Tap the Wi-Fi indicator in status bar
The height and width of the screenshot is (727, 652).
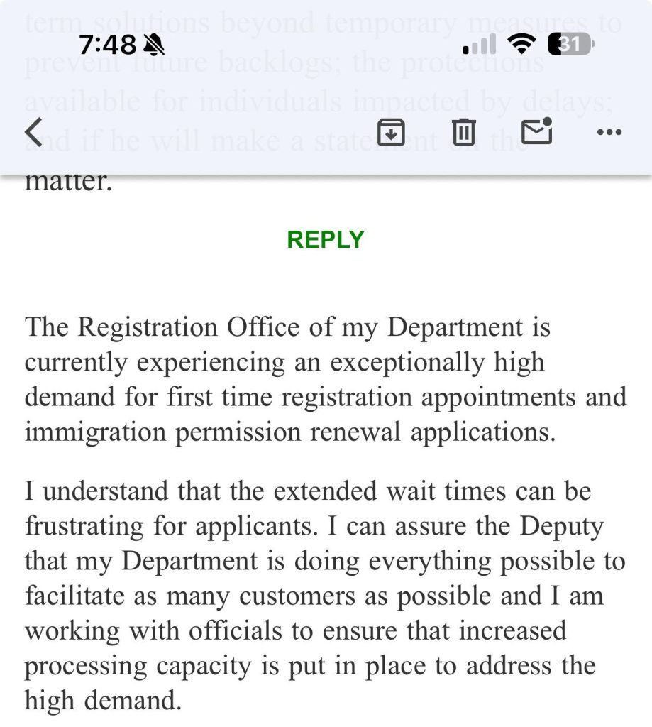point(521,46)
